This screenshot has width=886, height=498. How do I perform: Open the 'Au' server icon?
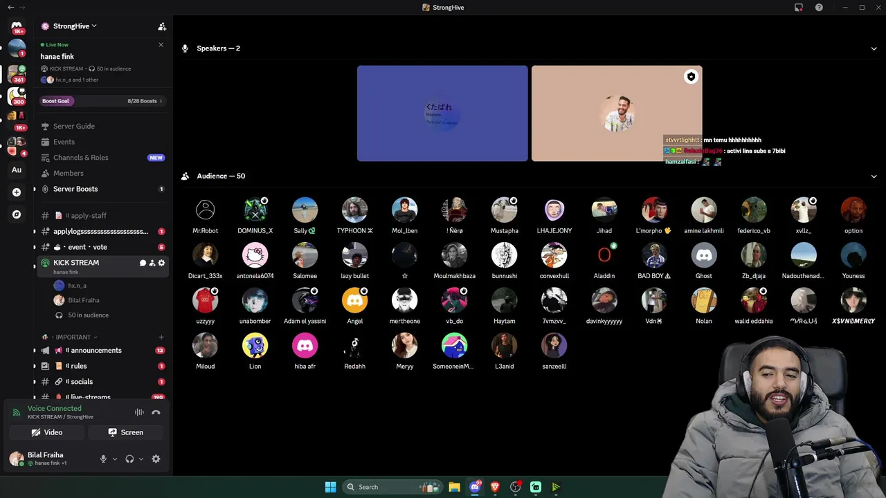17,170
